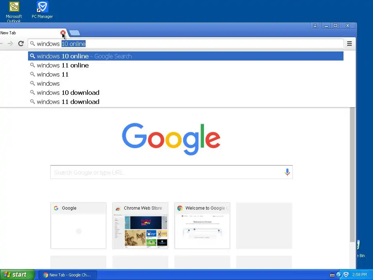Go forward with the arrow button

[x=10, y=44]
